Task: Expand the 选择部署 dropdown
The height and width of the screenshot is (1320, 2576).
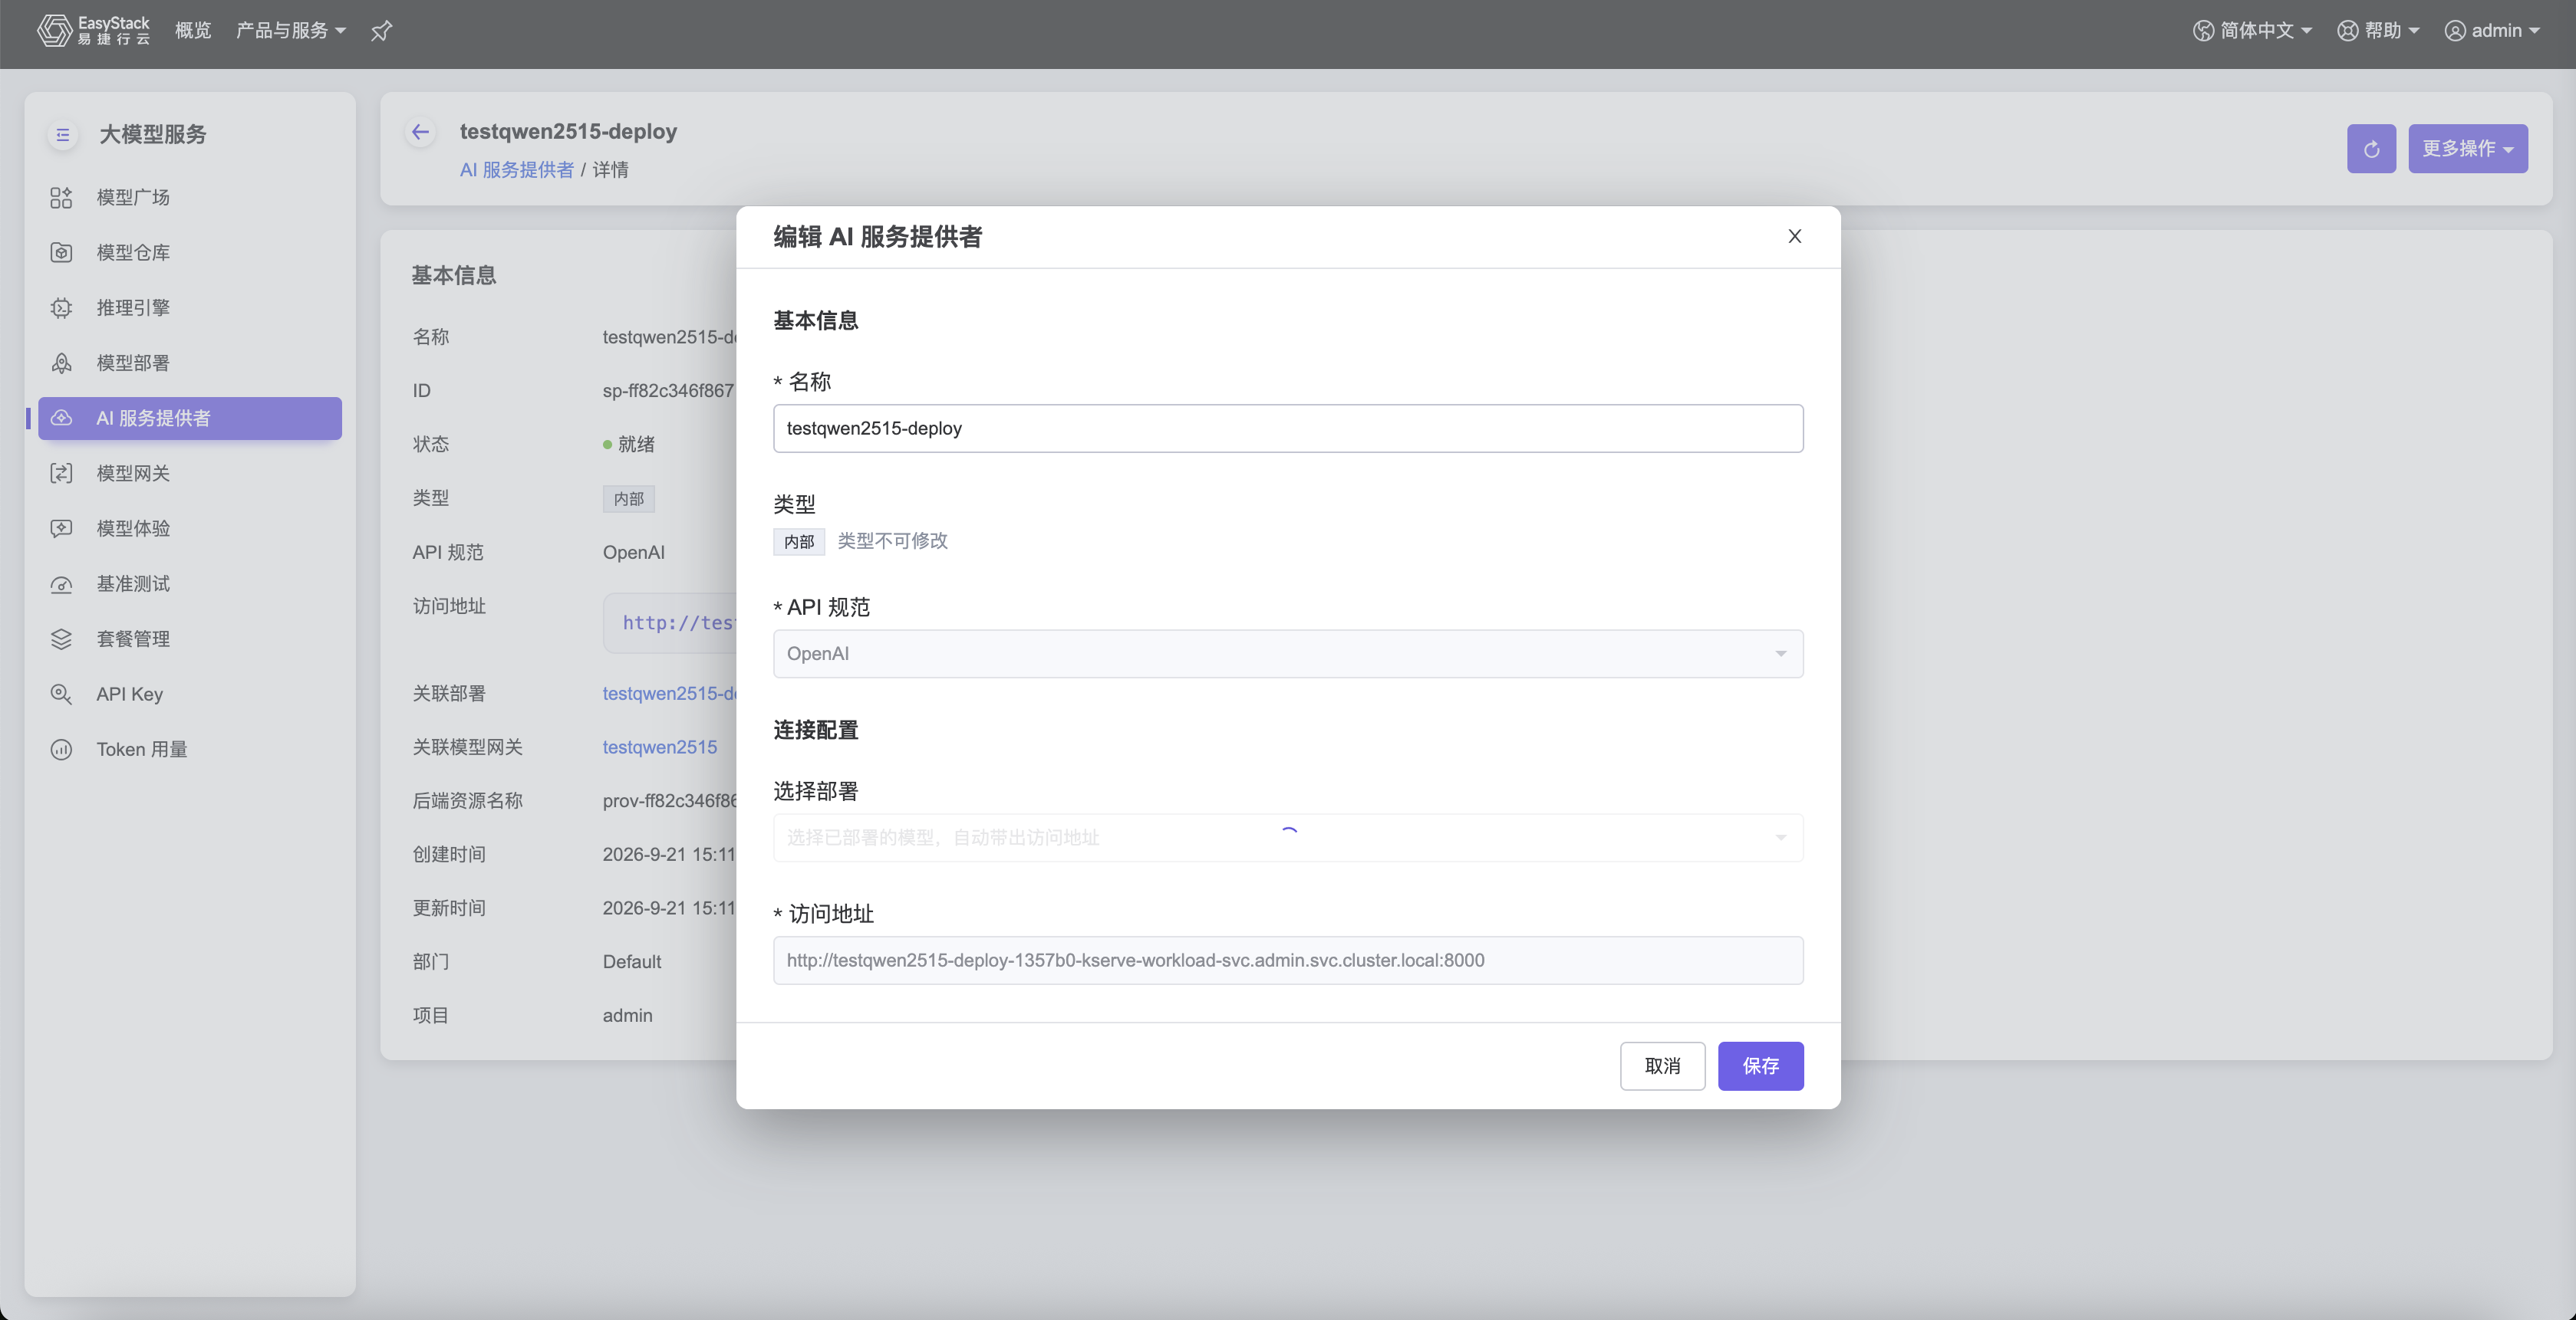Action: coord(1288,837)
